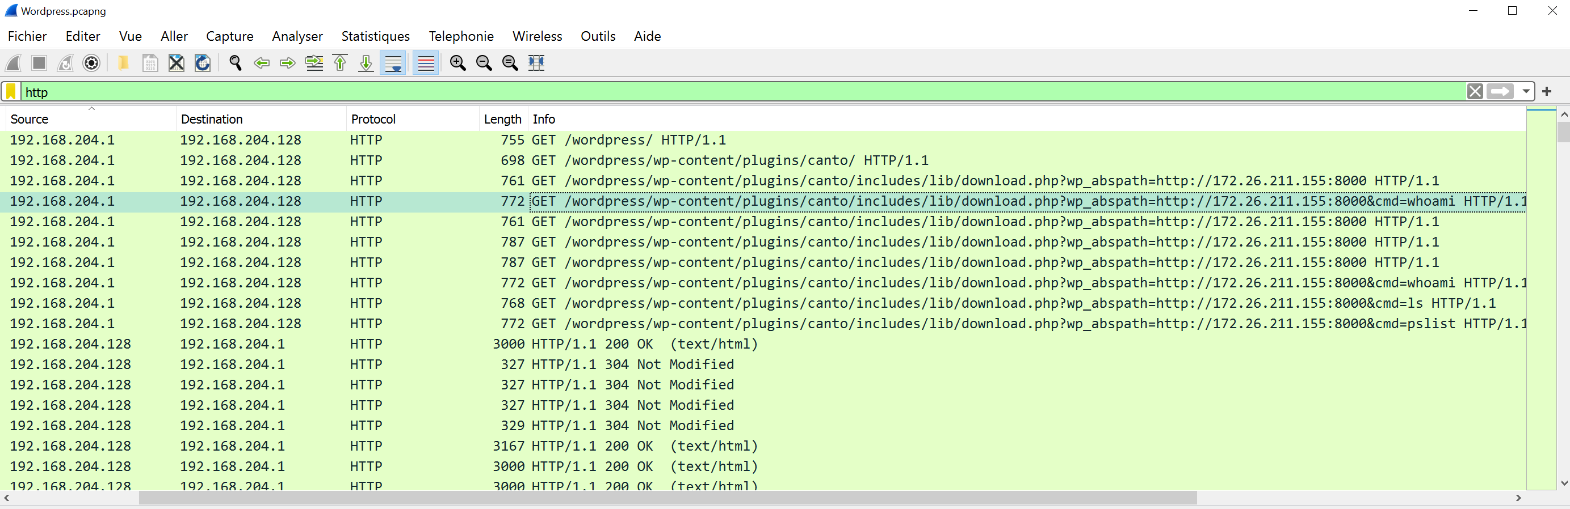
Task: Save this capture file
Action: click(x=150, y=63)
